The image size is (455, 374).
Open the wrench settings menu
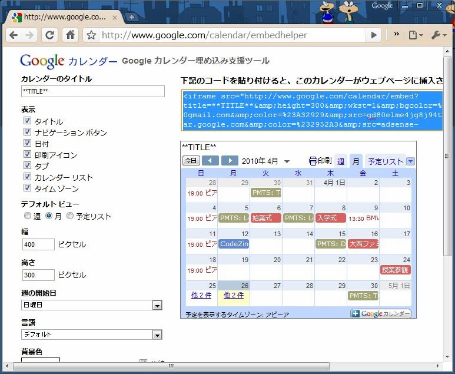pos(439,35)
